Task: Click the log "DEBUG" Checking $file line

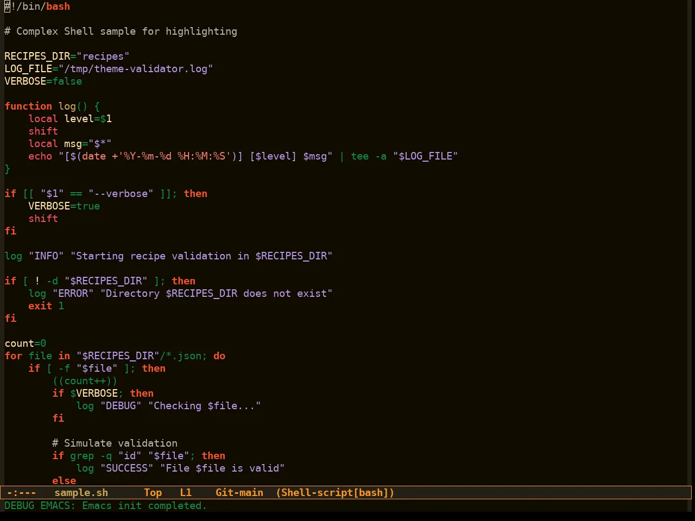Action: [168, 406]
